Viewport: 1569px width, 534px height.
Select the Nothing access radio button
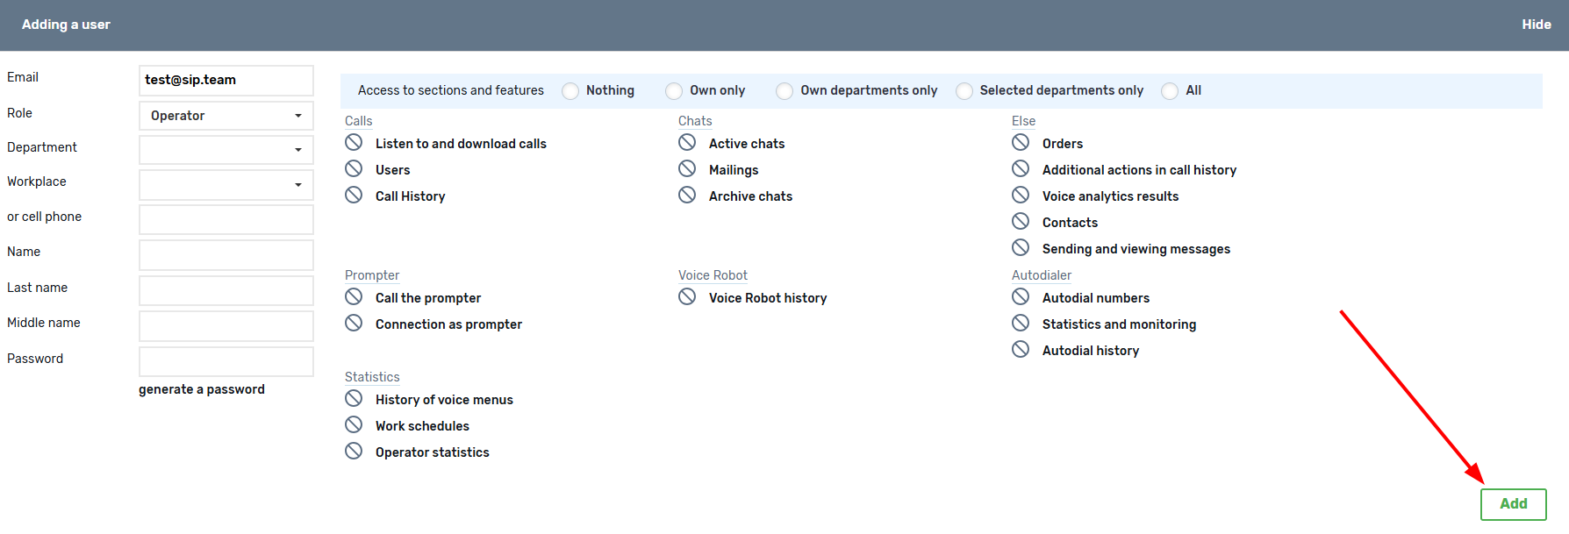(x=570, y=91)
